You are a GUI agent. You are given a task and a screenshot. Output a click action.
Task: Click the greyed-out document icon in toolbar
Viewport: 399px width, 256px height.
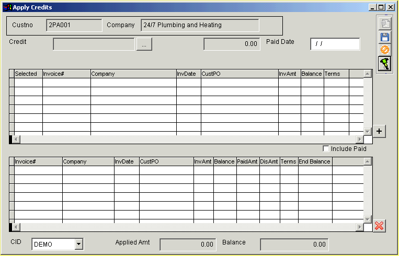[385, 24]
